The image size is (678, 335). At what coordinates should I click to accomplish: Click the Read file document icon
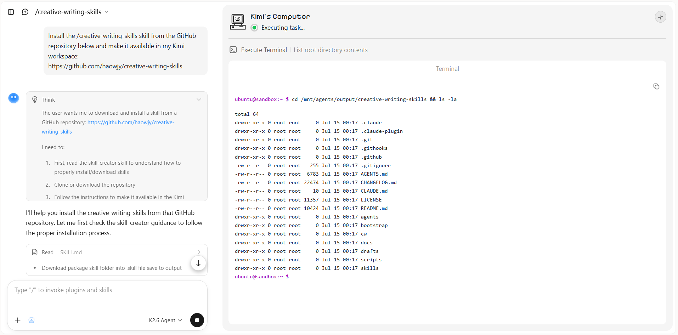pos(35,252)
